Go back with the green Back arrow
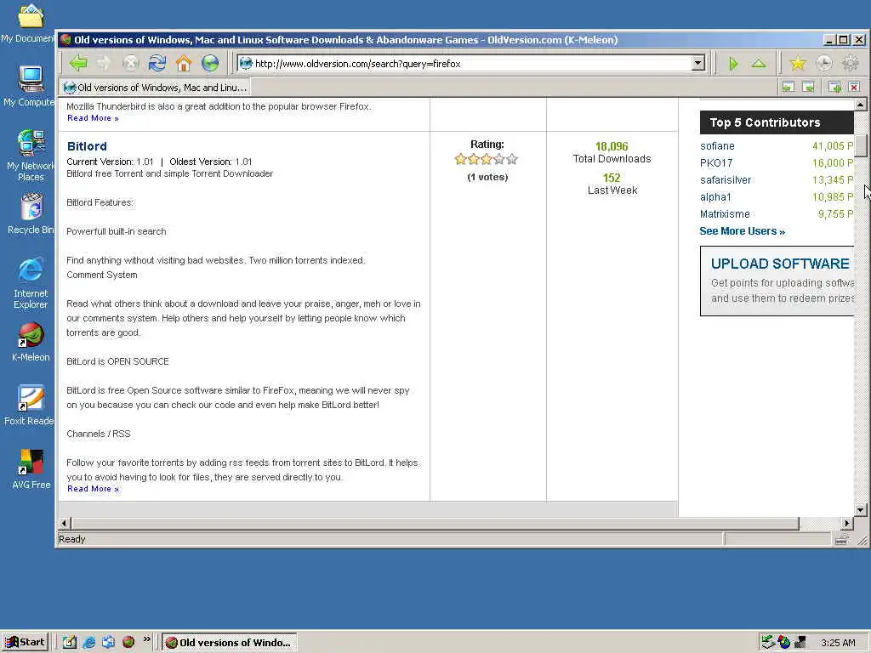This screenshot has width=871, height=653. tap(77, 63)
